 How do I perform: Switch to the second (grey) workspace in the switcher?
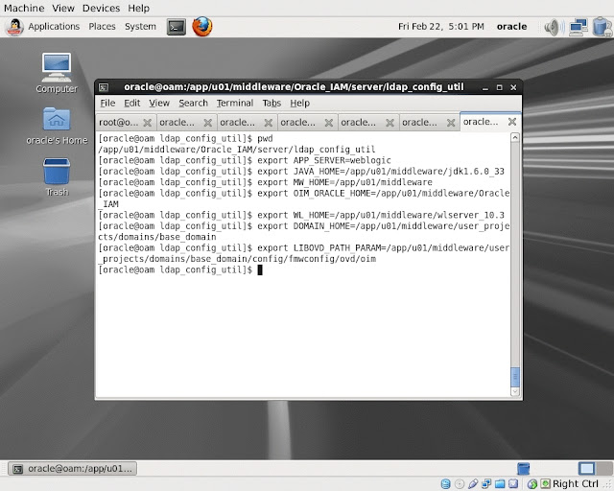click(x=603, y=468)
